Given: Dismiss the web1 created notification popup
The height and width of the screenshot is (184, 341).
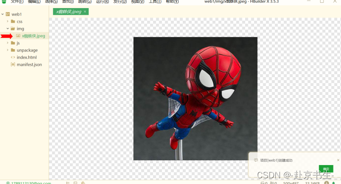Looking at the screenshot, I should click(x=338, y=160).
